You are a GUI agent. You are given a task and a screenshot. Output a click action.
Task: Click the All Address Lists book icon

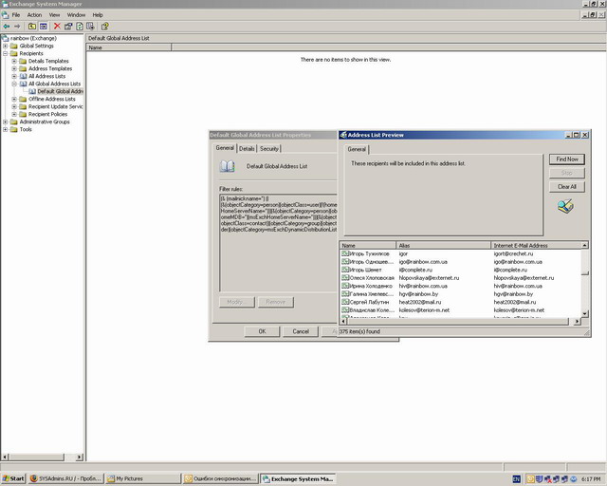[23, 76]
